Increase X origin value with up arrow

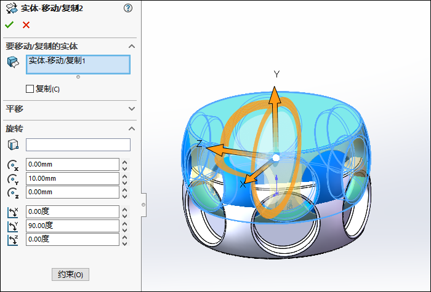coord(125,162)
